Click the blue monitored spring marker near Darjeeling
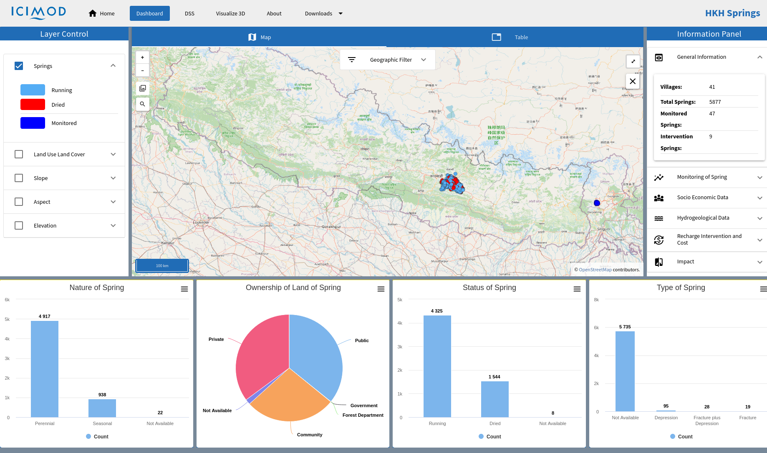The height and width of the screenshot is (453, 767). tap(597, 203)
